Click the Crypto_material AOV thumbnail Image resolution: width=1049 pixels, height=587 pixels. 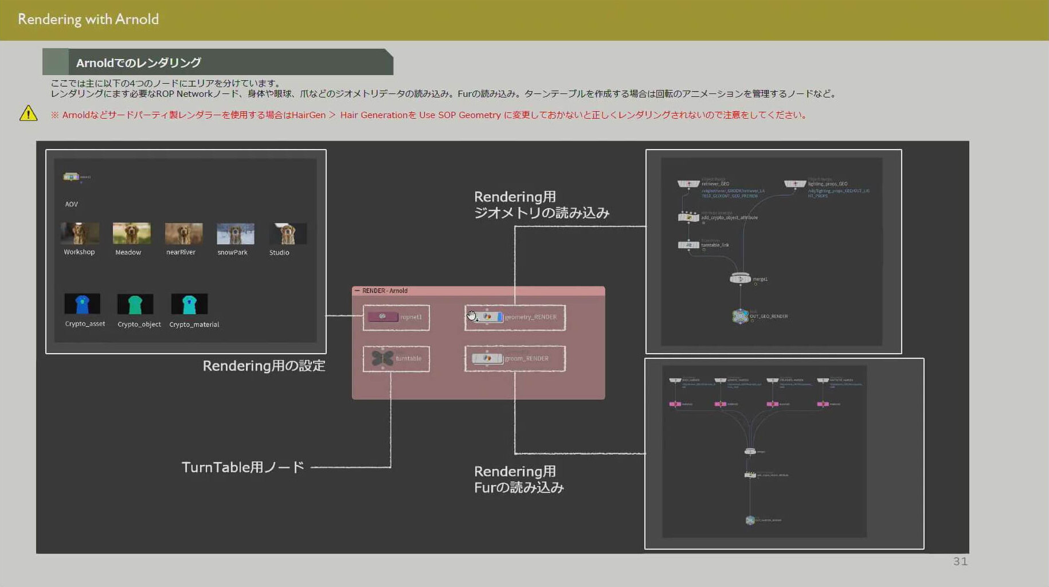pyautogui.click(x=189, y=304)
